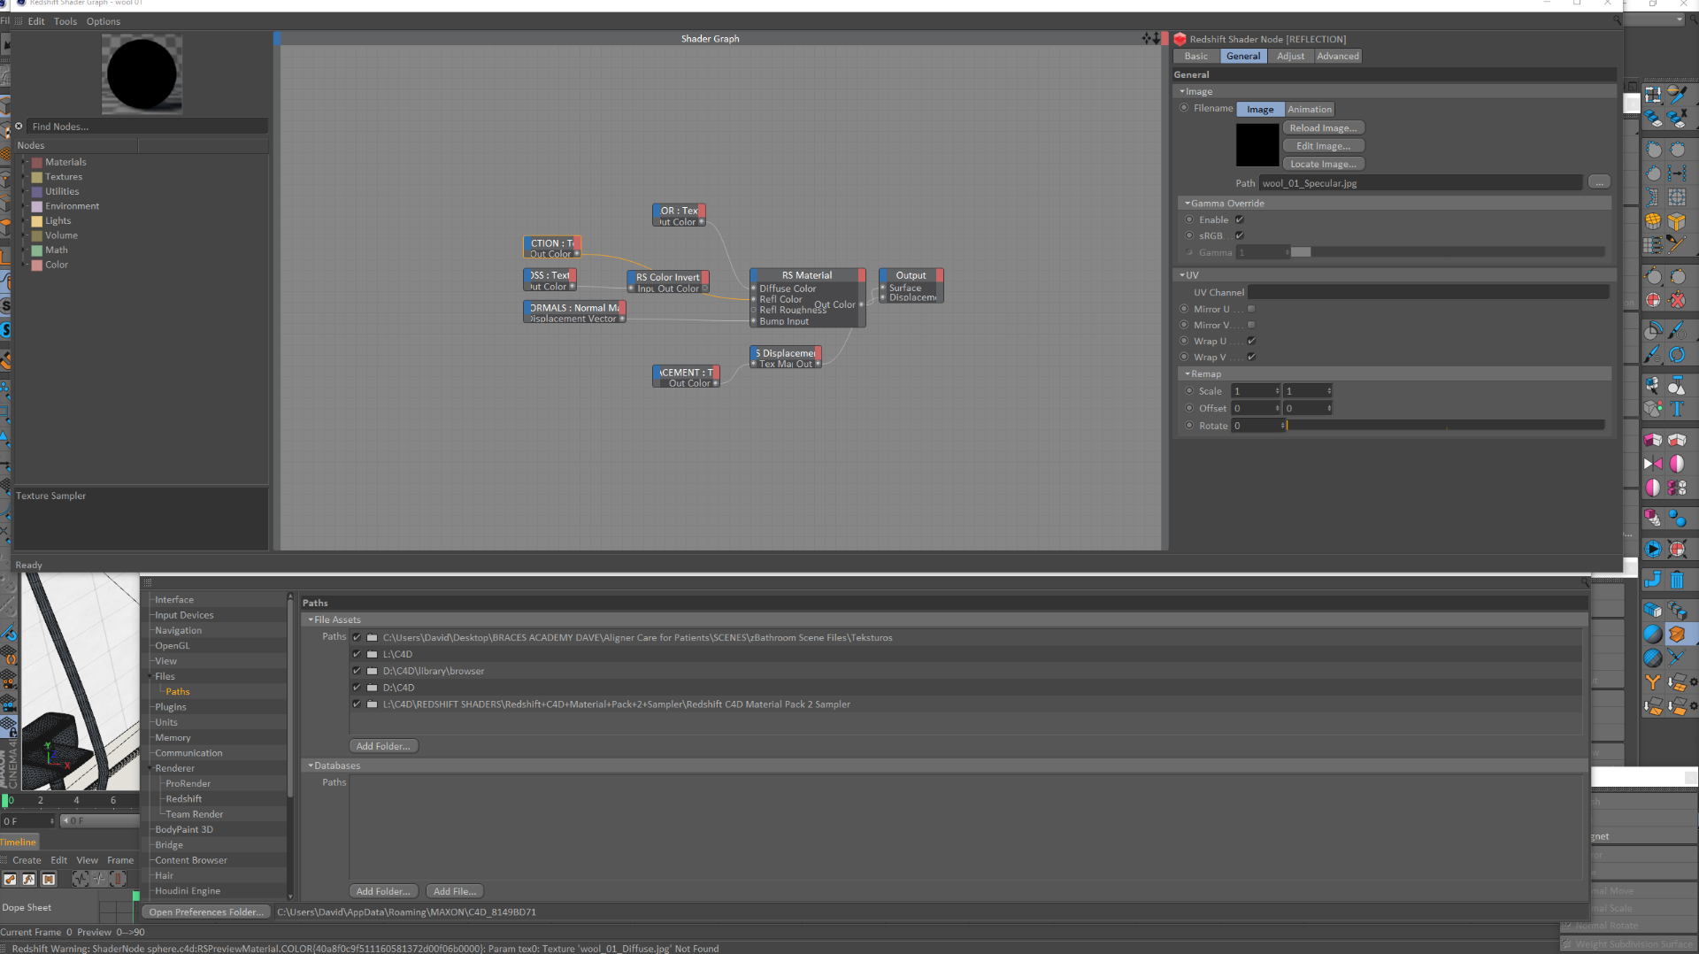Screen dimensions: 1699x954
Task: Click the pink mirror bow-tie icon
Action: click(1653, 463)
